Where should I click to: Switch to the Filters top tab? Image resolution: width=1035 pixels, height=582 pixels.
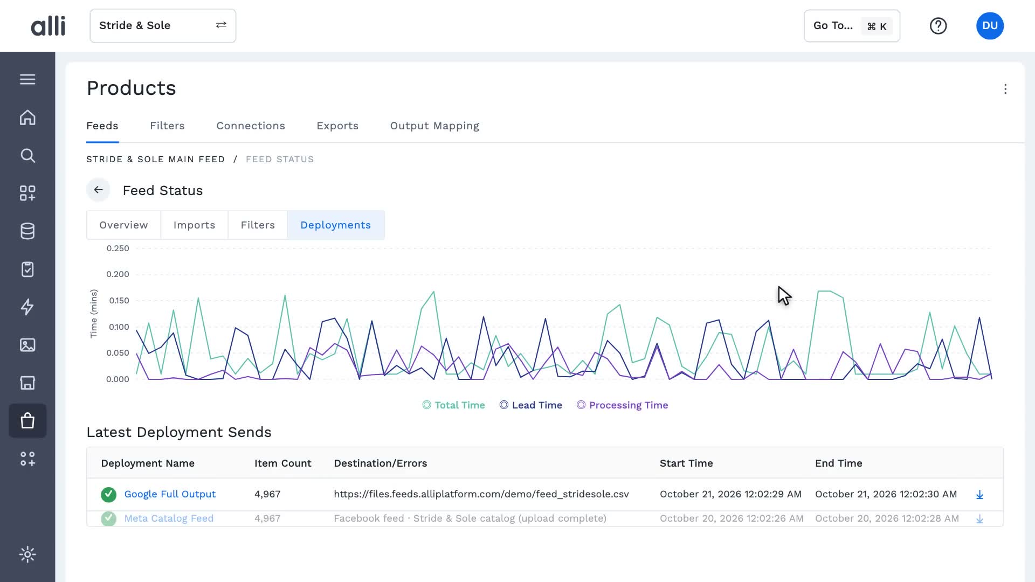[167, 126]
